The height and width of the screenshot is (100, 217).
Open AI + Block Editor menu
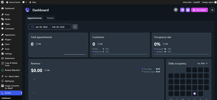click(x=11, y=76)
